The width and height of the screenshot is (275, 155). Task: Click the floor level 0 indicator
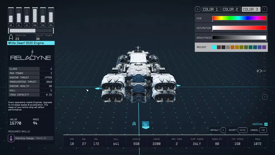click(261, 71)
